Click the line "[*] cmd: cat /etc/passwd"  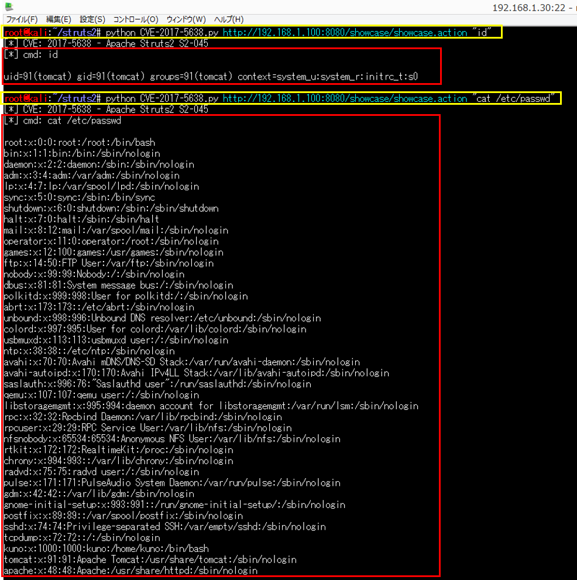pyautogui.click(x=62, y=121)
